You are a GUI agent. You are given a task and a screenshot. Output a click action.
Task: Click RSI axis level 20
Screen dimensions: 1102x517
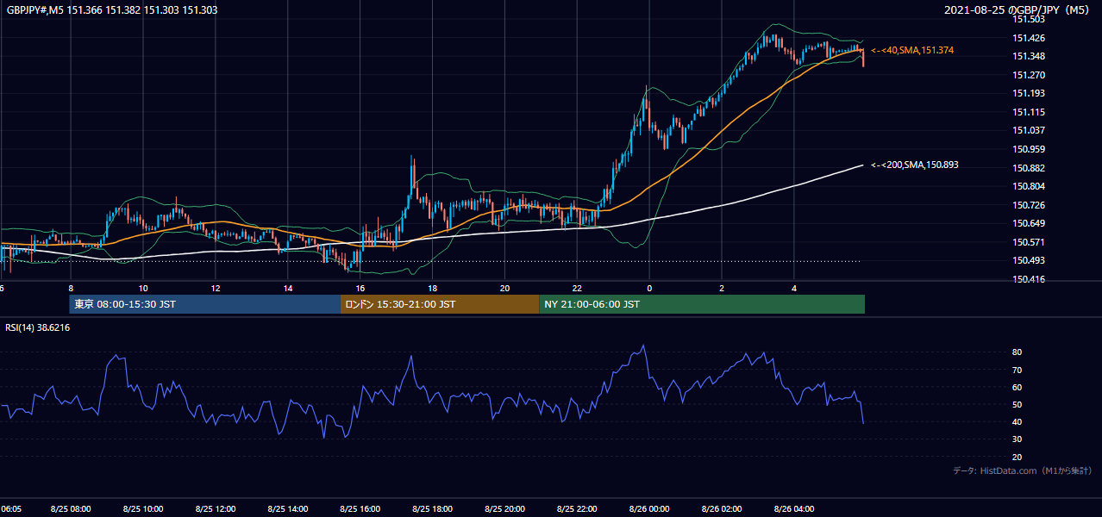1017,457
